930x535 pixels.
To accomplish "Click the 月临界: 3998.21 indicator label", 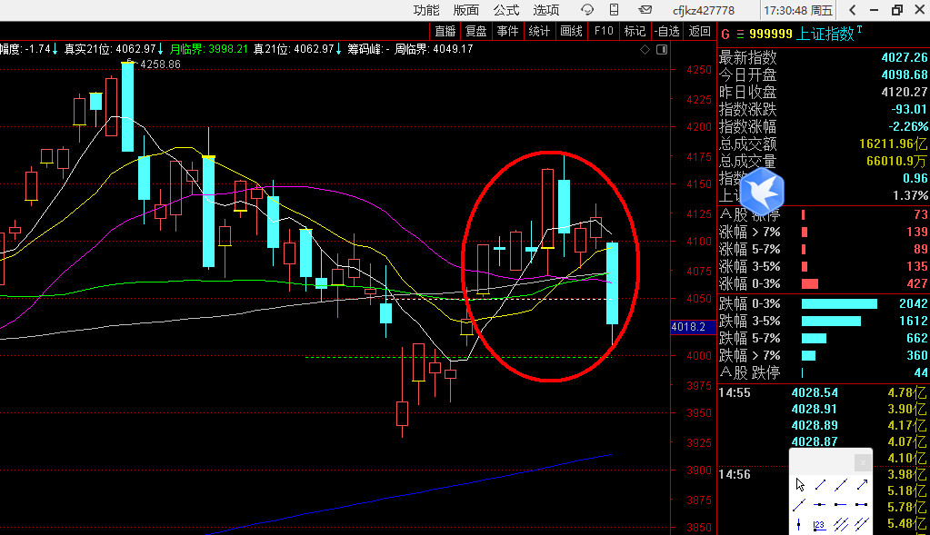I will coord(209,49).
